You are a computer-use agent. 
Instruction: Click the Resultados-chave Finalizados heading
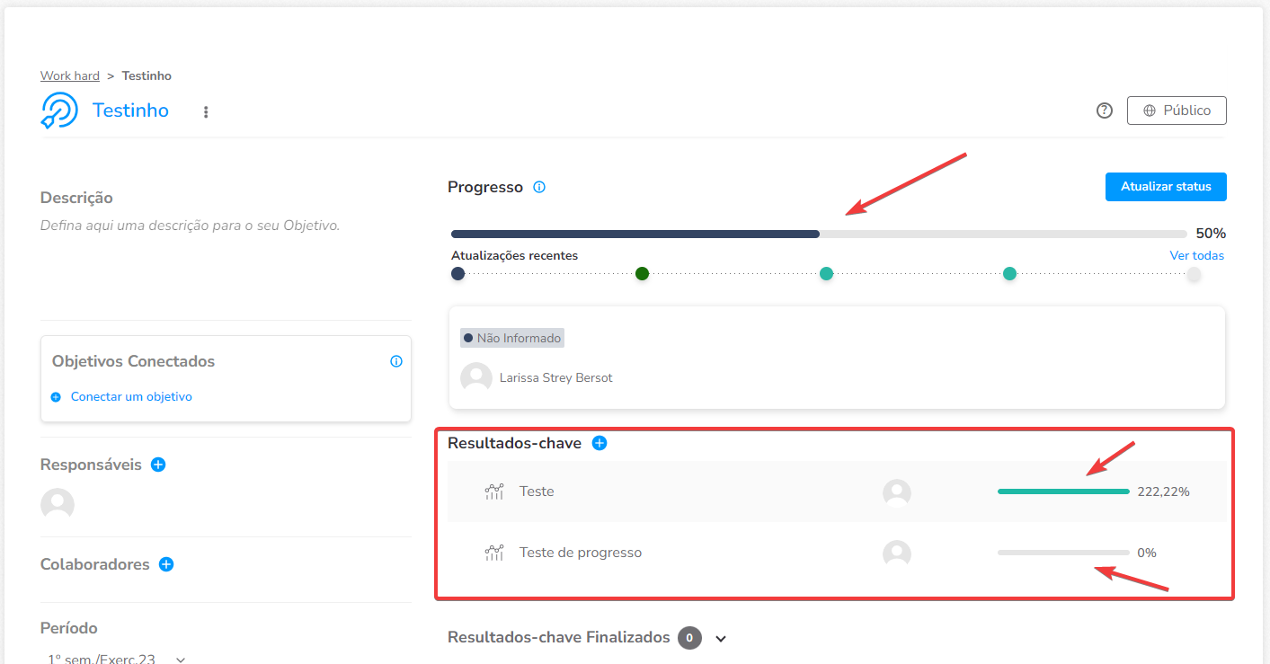559,637
